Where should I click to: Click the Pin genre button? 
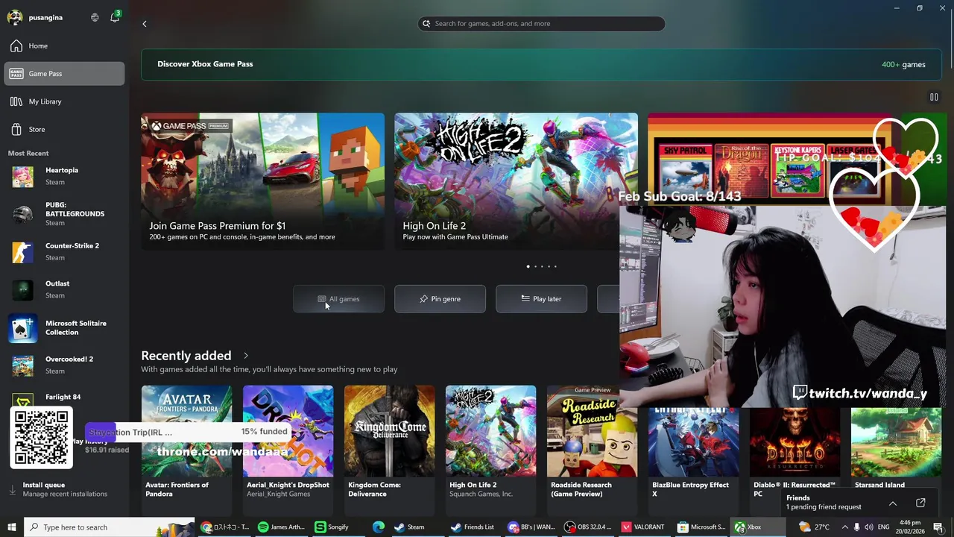440,299
